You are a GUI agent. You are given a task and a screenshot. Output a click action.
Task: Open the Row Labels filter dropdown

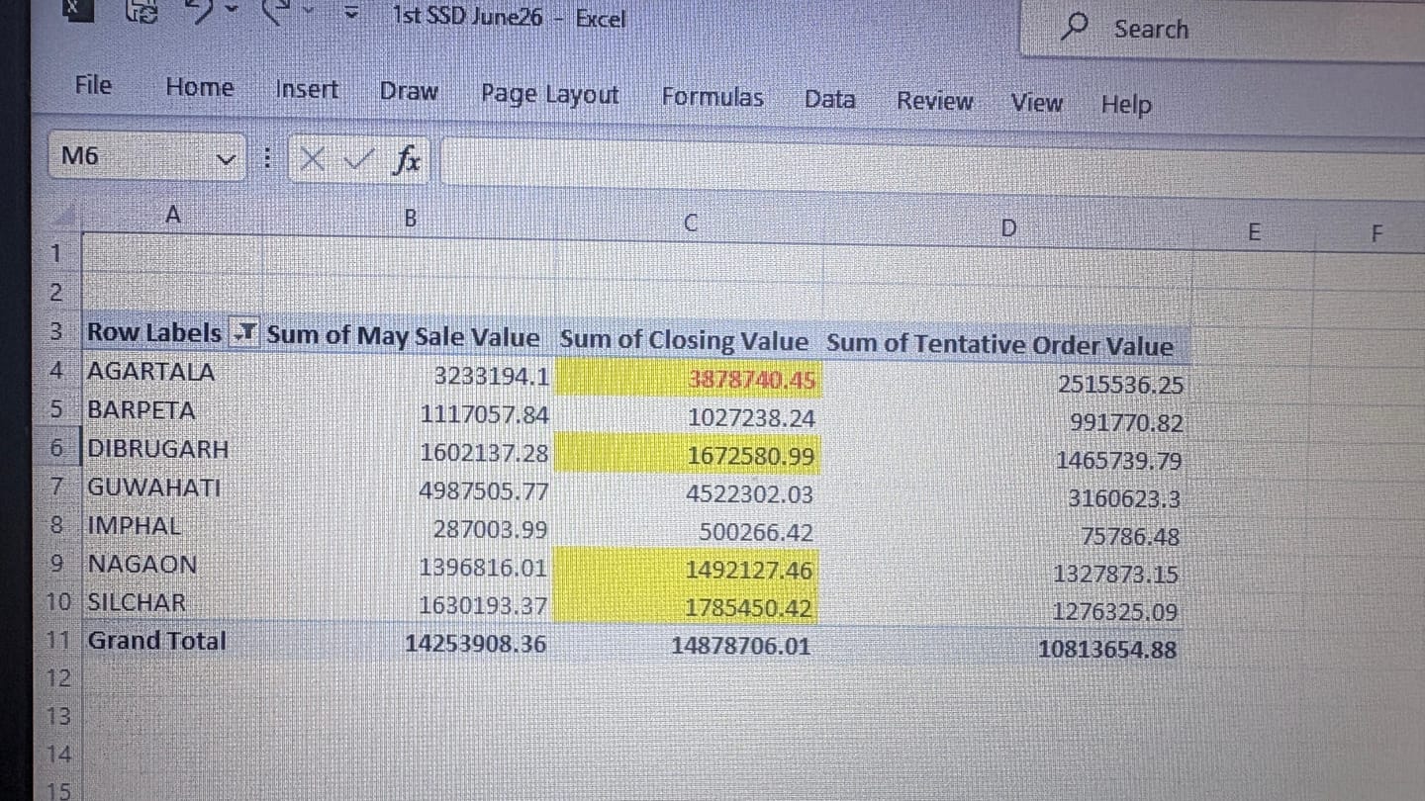tap(243, 333)
